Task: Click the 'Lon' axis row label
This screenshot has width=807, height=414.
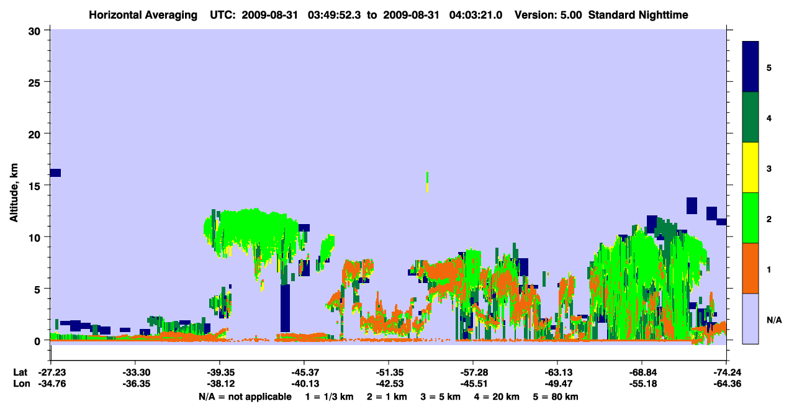Action: [x=21, y=384]
